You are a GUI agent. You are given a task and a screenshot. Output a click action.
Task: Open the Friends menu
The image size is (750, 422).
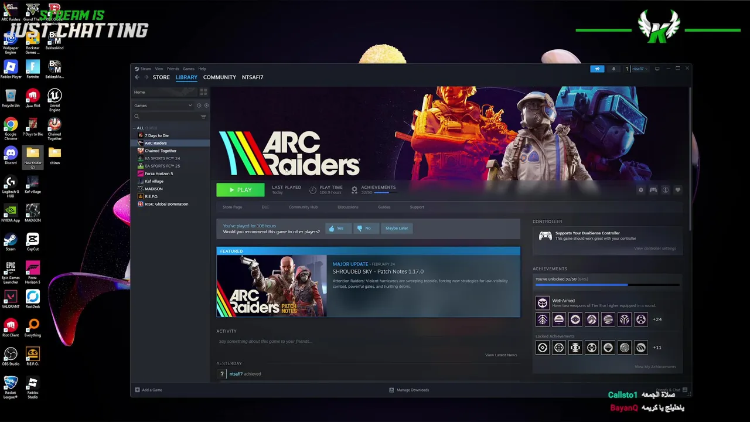click(173, 69)
